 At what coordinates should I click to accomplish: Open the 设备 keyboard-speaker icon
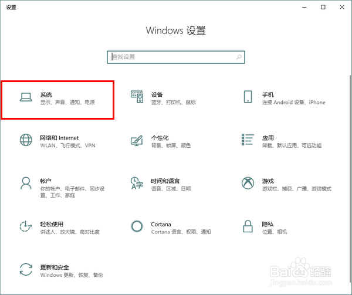[x=137, y=97]
